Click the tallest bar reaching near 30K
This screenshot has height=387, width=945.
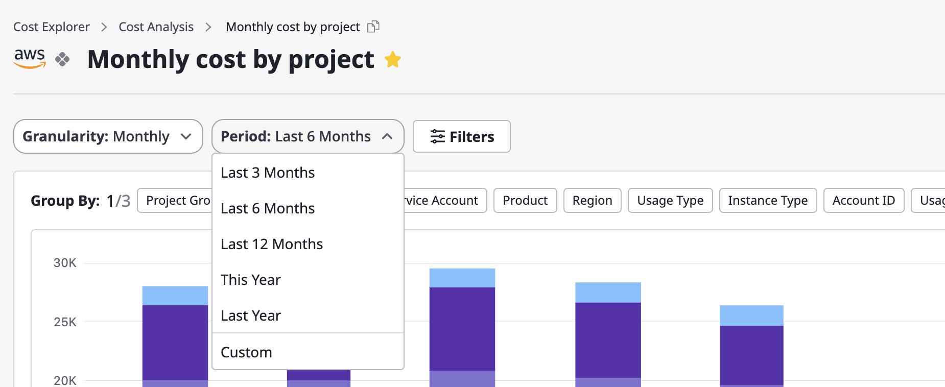[x=462, y=328]
